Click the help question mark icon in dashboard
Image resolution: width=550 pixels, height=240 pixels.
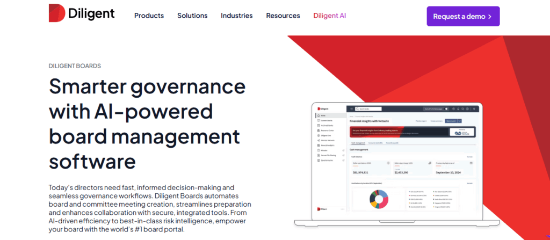coord(453,108)
